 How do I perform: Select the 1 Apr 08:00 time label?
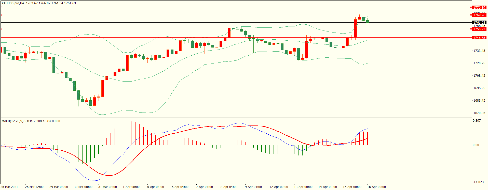tap(131, 187)
